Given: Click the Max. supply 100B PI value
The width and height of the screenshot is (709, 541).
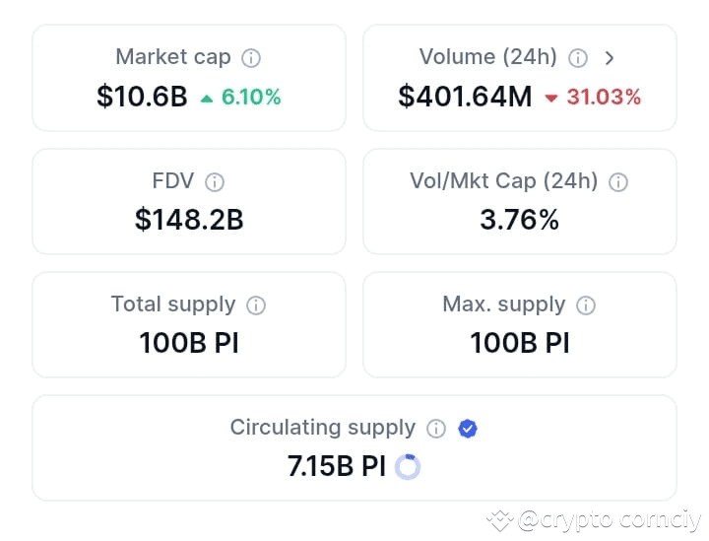Looking at the screenshot, I should 520,343.
